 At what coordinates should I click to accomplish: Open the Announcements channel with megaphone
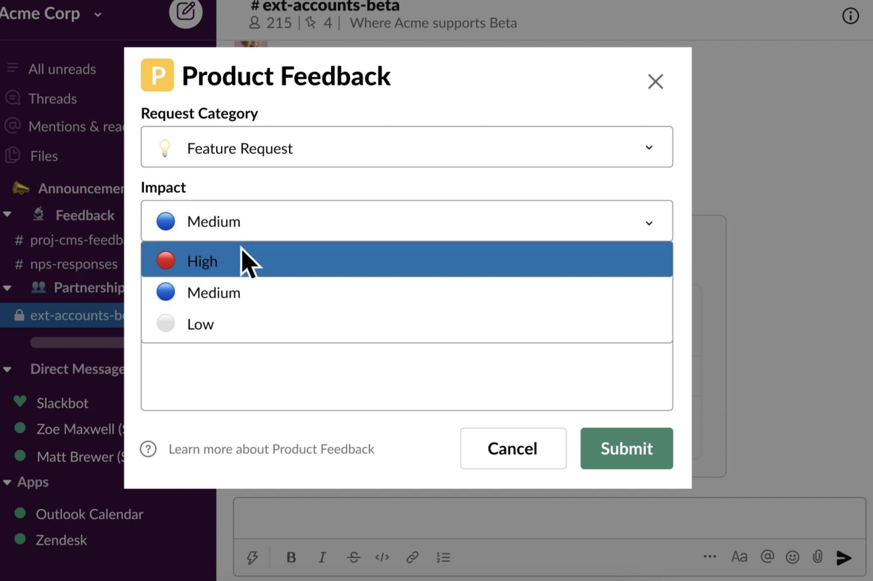point(68,188)
